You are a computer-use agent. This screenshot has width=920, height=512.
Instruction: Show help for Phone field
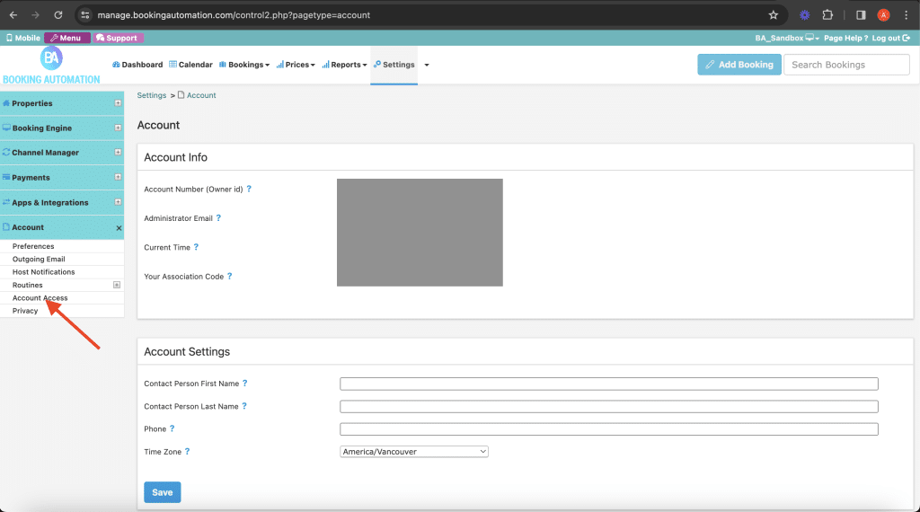172,428
